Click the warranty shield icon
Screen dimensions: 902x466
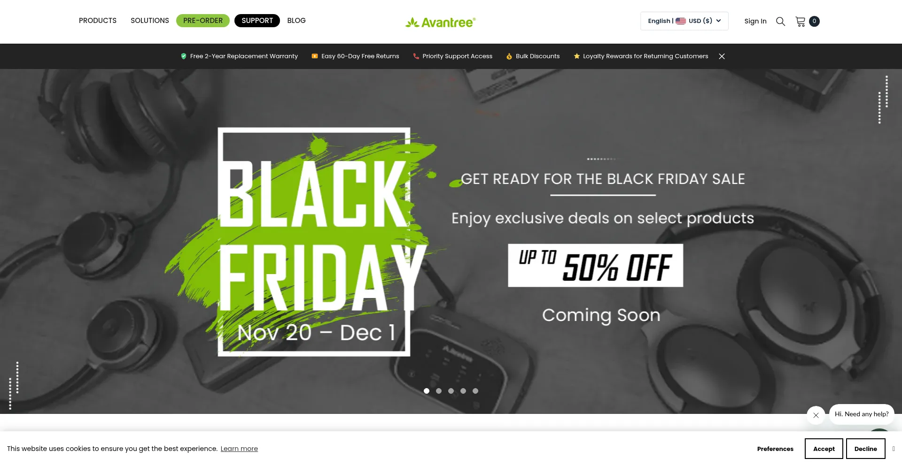point(184,56)
